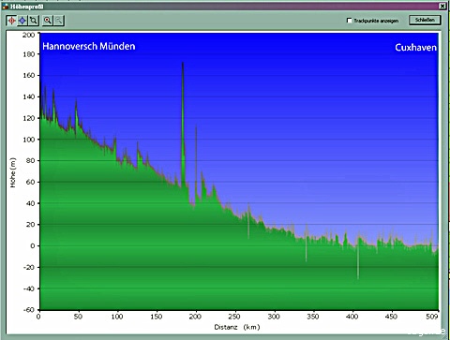The width and height of the screenshot is (450, 340).
Task: Close the Höhenprofil window with X
Action: point(442,6)
